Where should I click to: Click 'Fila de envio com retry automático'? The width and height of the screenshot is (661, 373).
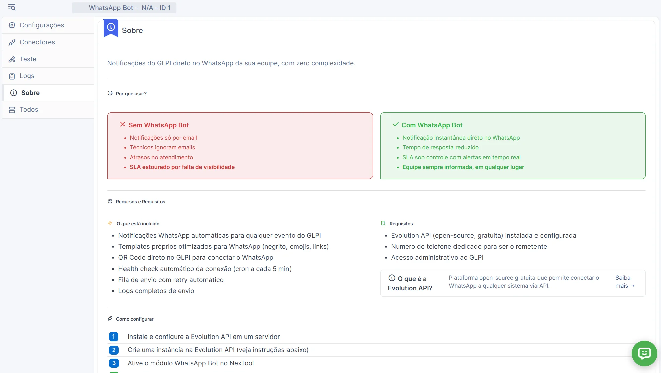coord(171,280)
